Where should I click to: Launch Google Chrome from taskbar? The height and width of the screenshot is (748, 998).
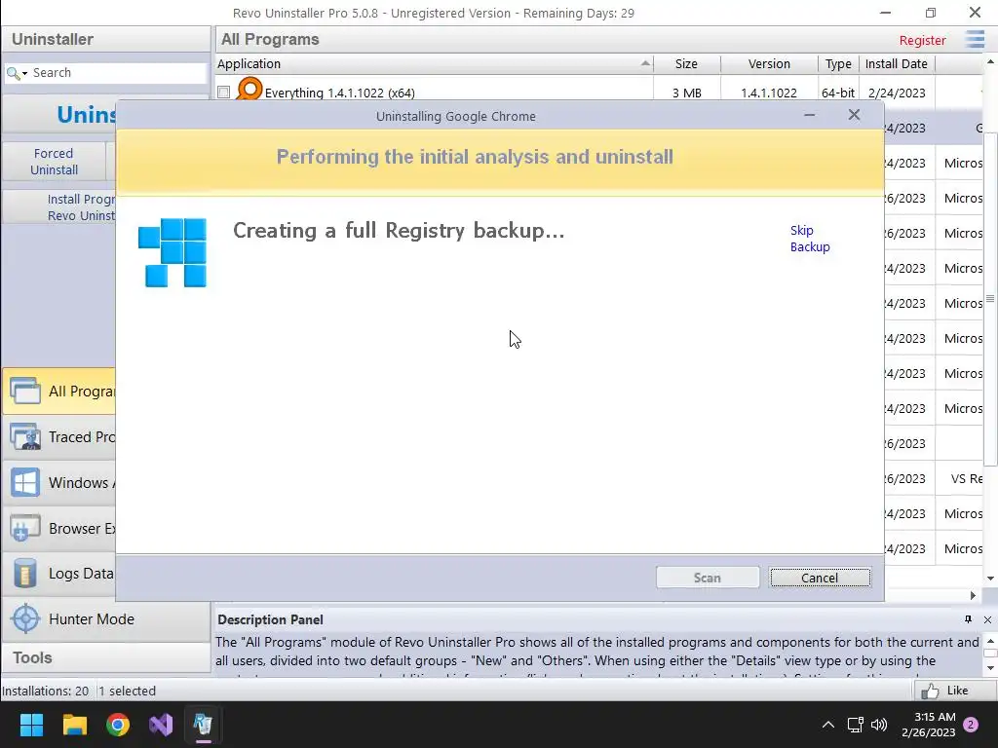click(118, 724)
